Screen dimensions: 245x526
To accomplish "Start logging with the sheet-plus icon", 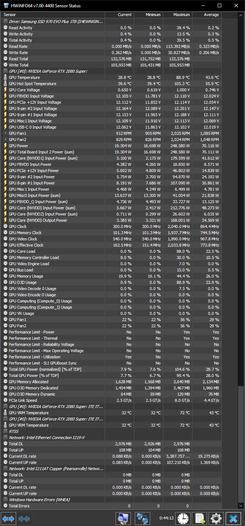I will click(x=200, y=518).
